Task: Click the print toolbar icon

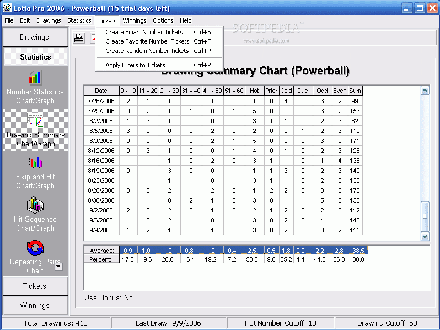Action: pos(79,38)
